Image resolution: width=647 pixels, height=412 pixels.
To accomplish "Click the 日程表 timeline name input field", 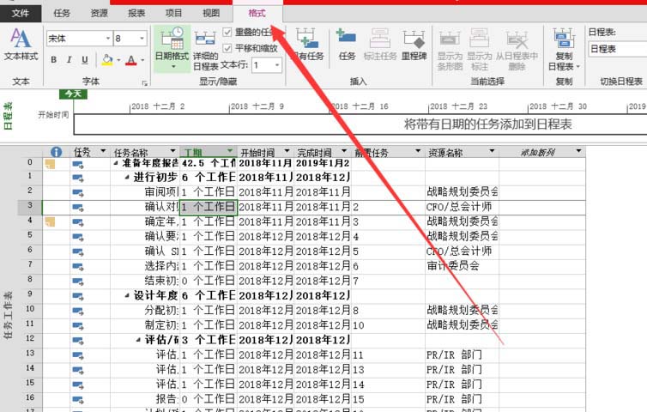I will click(617, 49).
